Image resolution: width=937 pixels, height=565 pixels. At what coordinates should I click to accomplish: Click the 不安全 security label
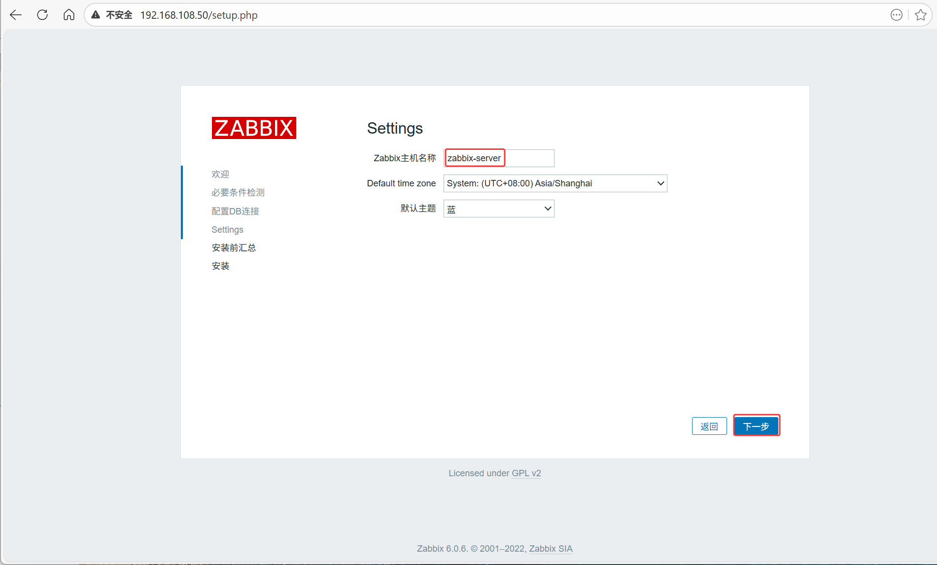pyautogui.click(x=119, y=15)
